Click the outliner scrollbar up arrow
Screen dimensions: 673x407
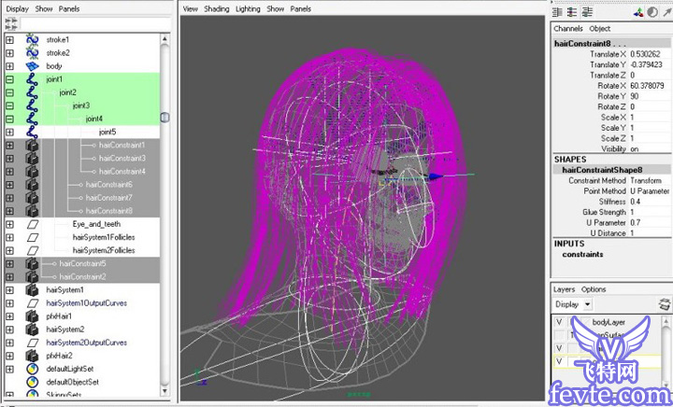(165, 39)
